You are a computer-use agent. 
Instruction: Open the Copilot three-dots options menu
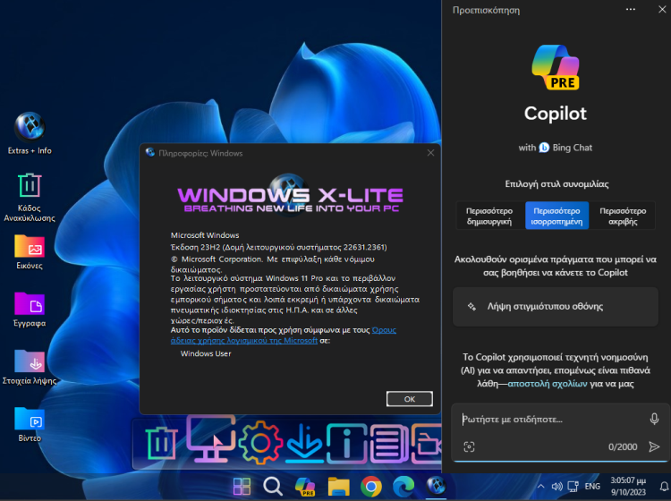pos(631,10)
